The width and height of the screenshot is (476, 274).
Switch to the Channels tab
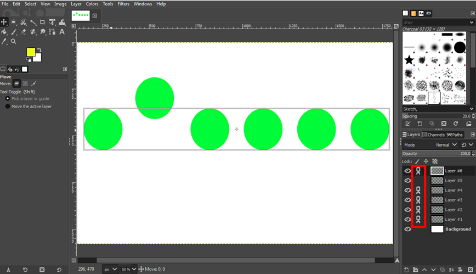[x=433, y=135]
